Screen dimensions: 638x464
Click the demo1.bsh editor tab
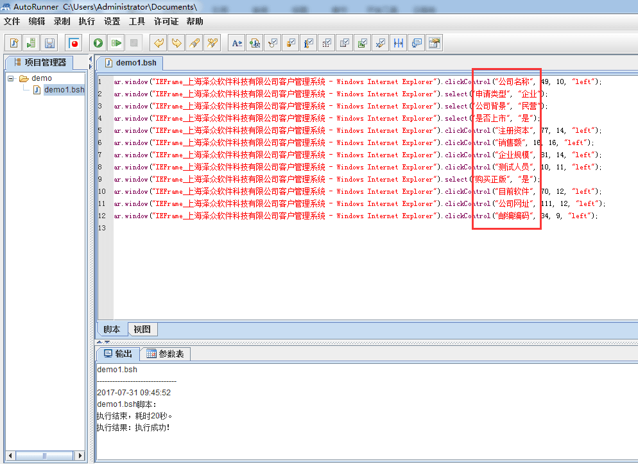pos(130,63)
